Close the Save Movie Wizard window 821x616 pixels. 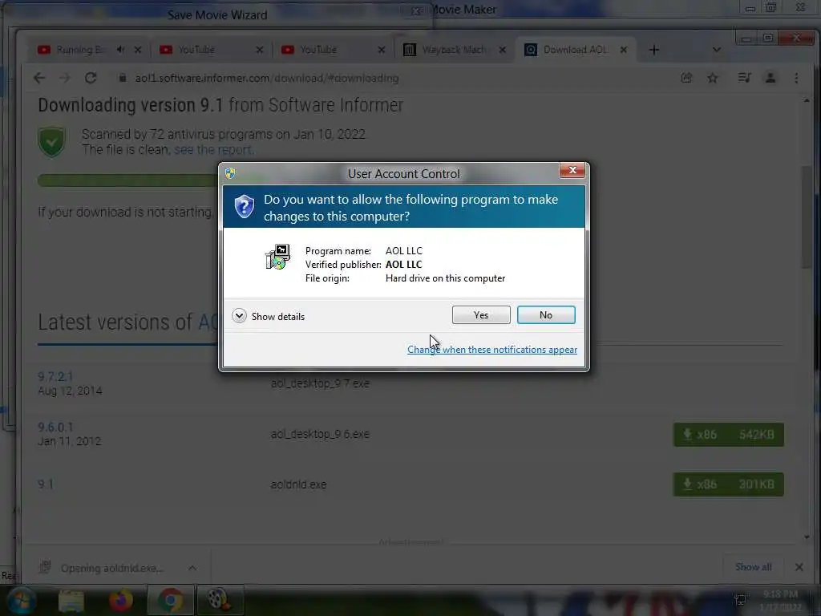pos(416,11)
